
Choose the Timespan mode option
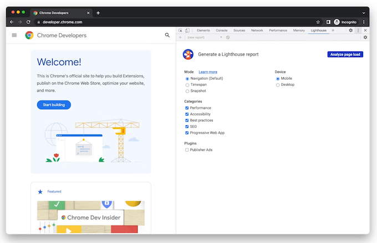tap(187, 85)
